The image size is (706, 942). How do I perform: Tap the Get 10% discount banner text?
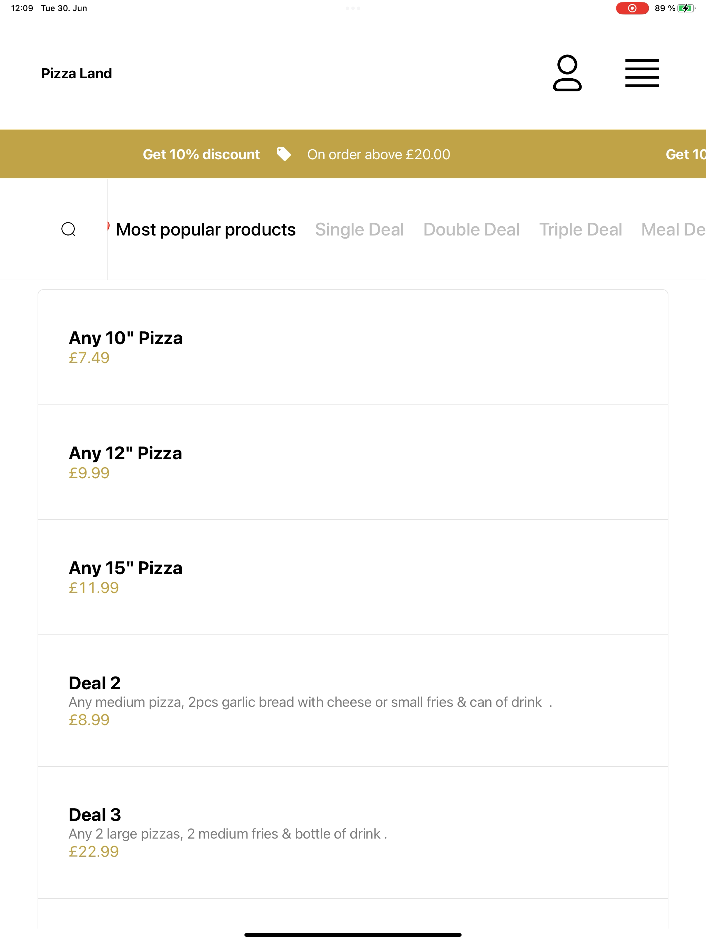(x=201, y=154)
